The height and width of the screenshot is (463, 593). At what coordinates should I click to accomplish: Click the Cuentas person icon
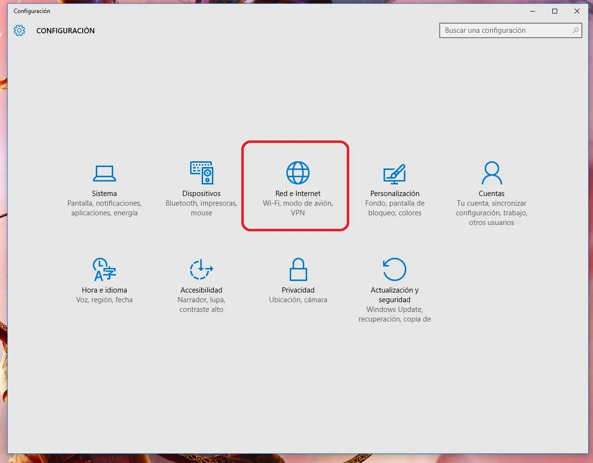pyautogui.click(x=491, y=172)
